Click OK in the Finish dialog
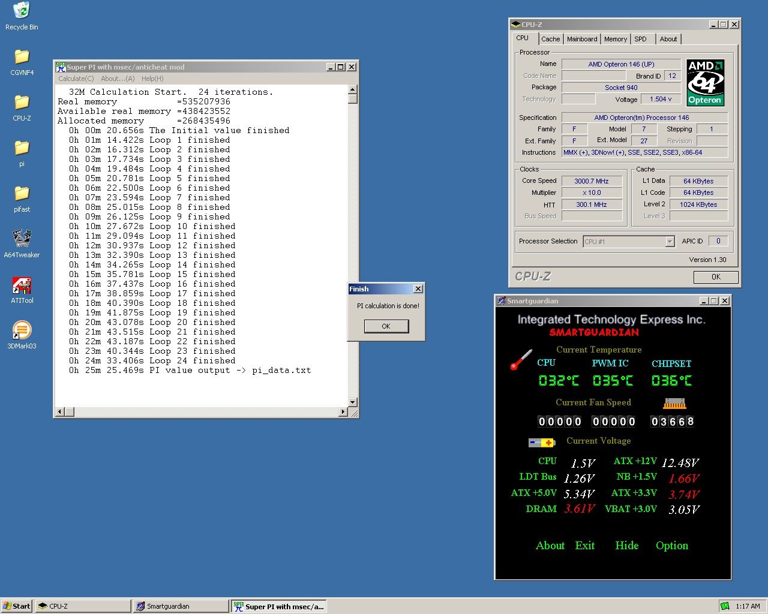 [386, 326]
